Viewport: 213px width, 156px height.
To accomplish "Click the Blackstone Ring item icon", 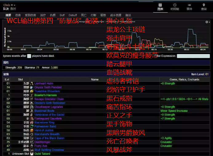I will point(32,123).
